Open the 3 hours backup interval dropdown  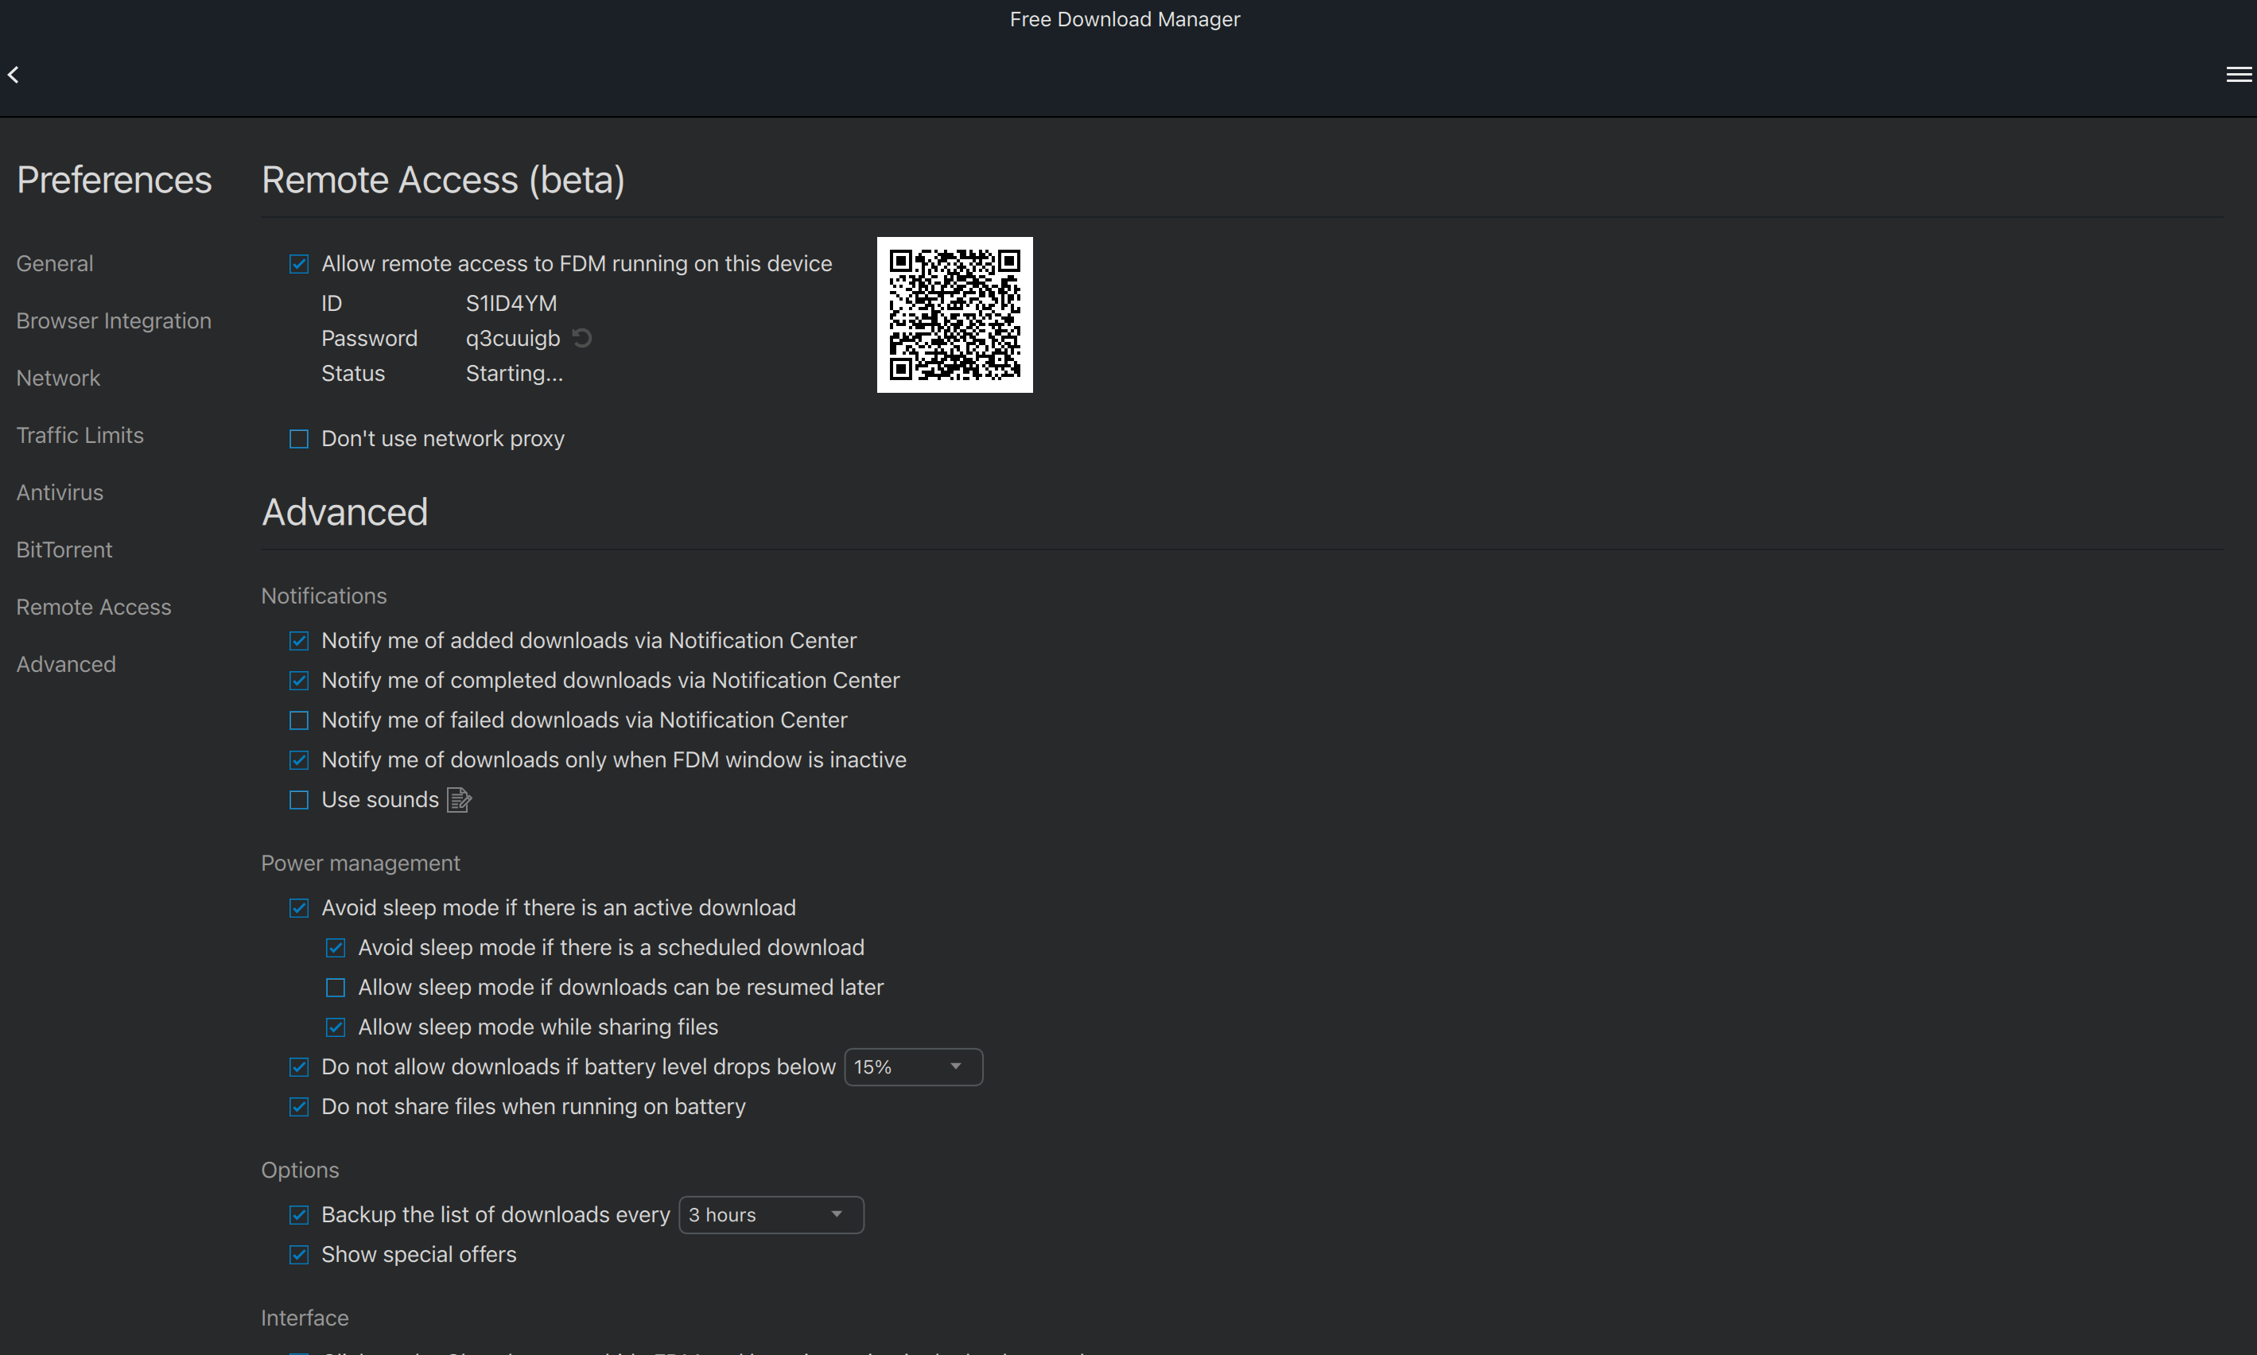[771, 1215]
